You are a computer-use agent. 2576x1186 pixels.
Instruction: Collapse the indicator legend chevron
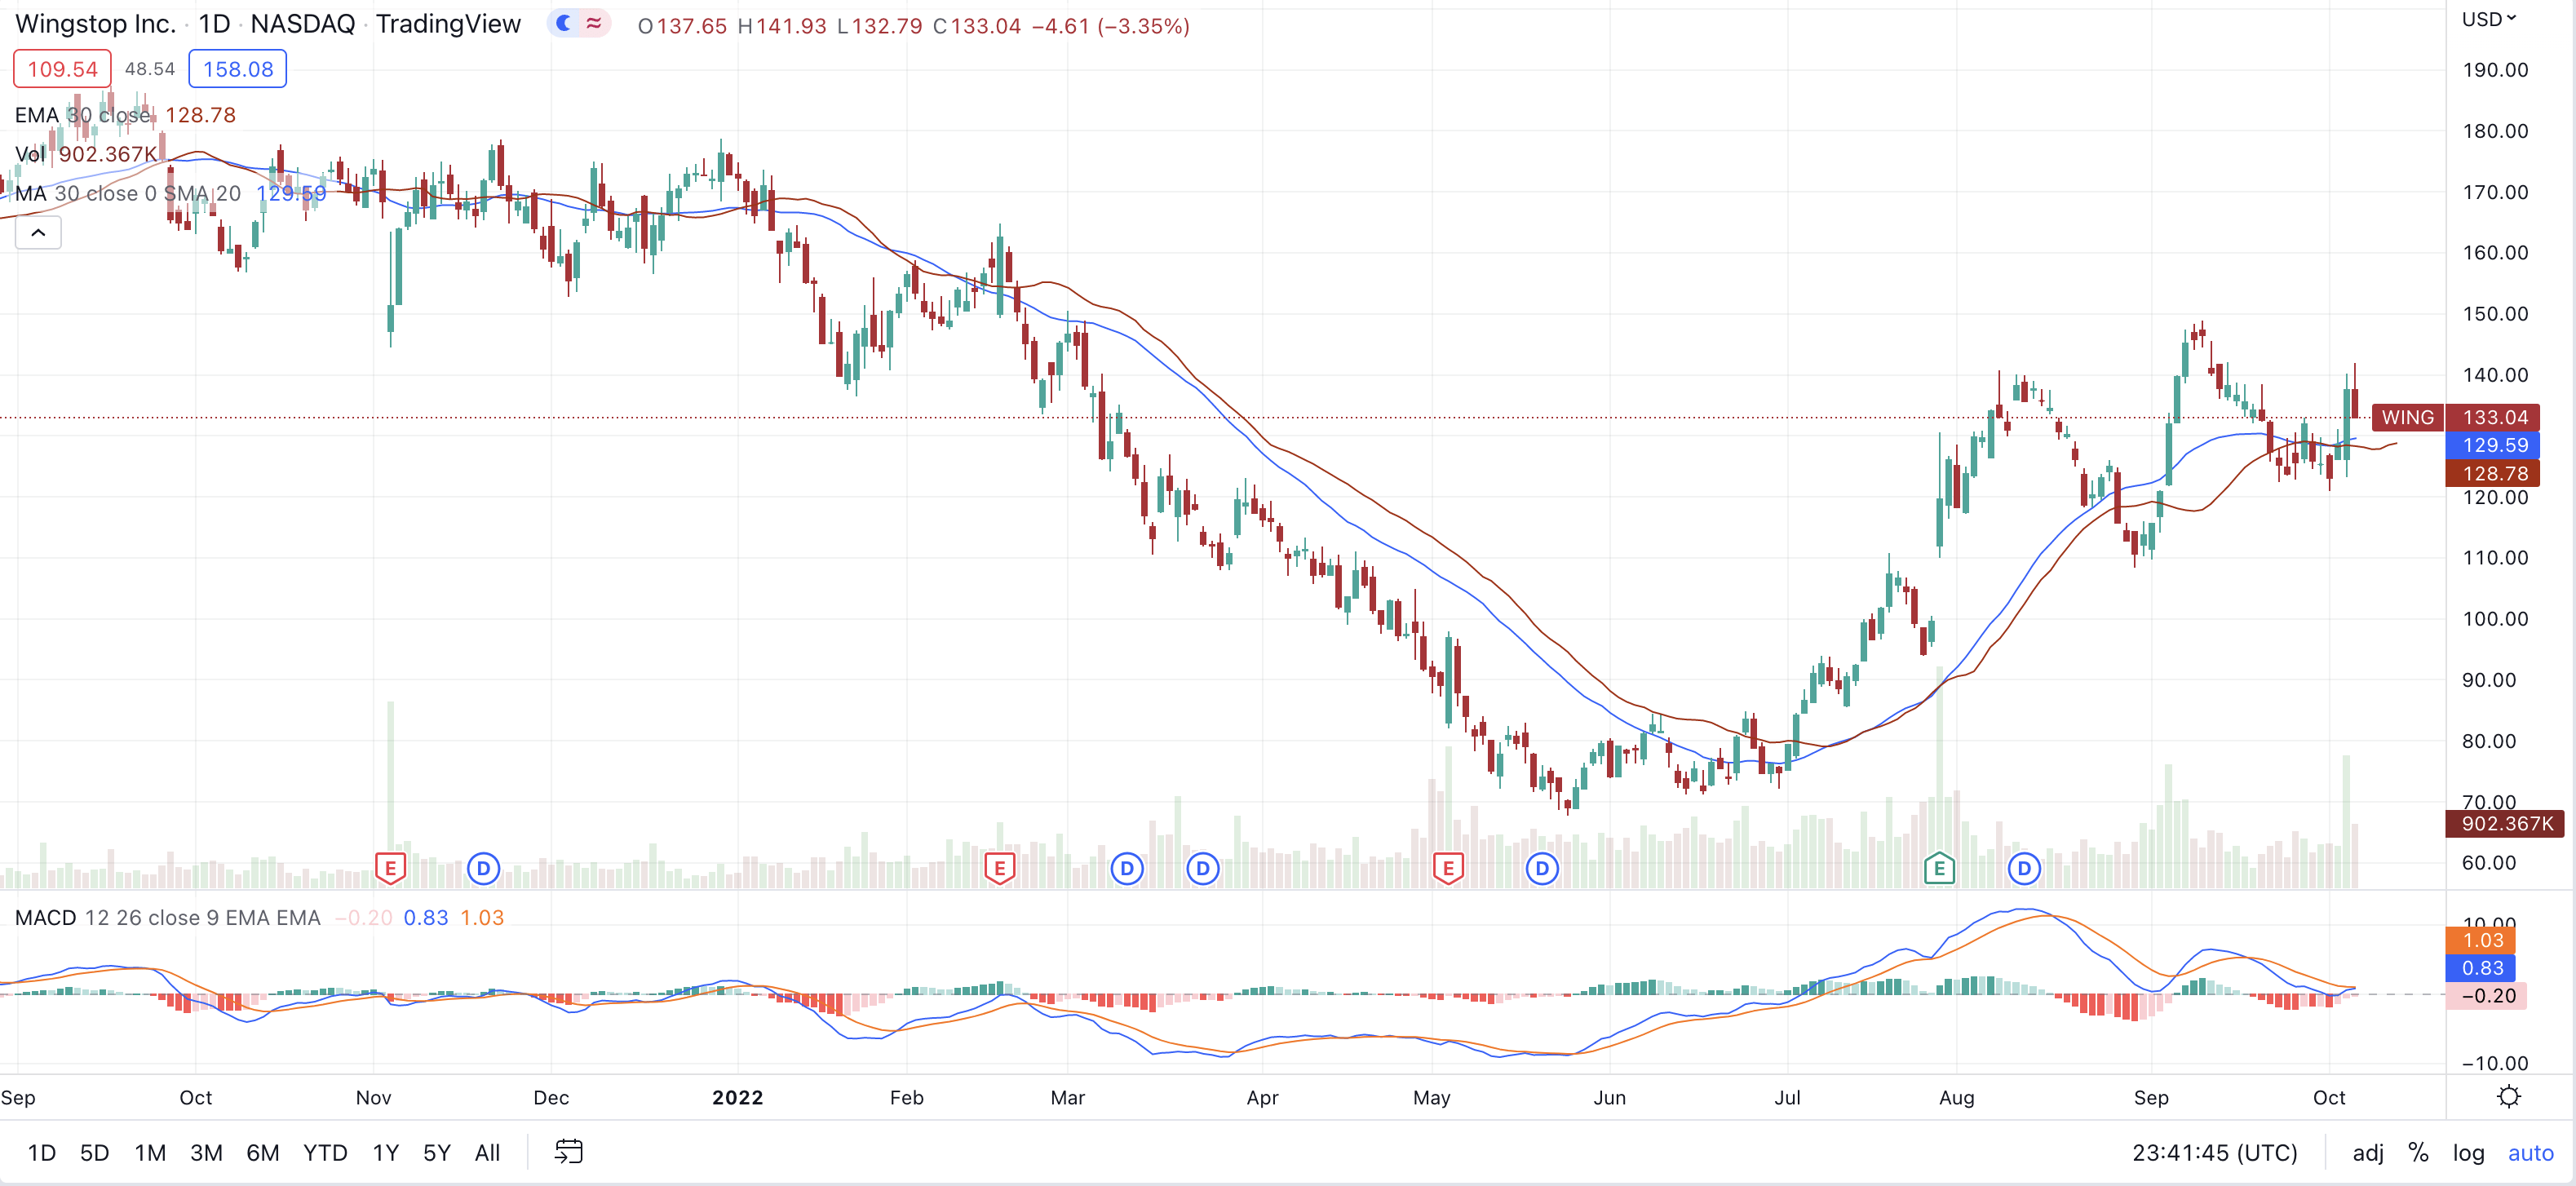38,233
